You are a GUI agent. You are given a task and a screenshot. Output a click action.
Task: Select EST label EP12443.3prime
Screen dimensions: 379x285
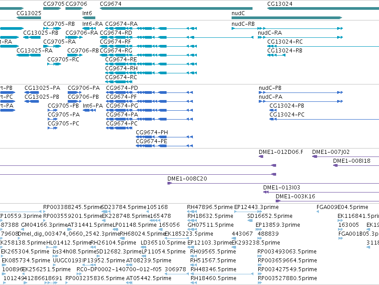click(257, 208)
